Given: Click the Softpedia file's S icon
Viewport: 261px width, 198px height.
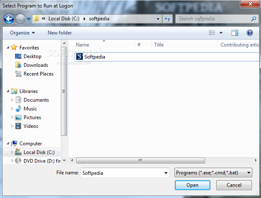Looking at the screenshot, I should 80,57.
